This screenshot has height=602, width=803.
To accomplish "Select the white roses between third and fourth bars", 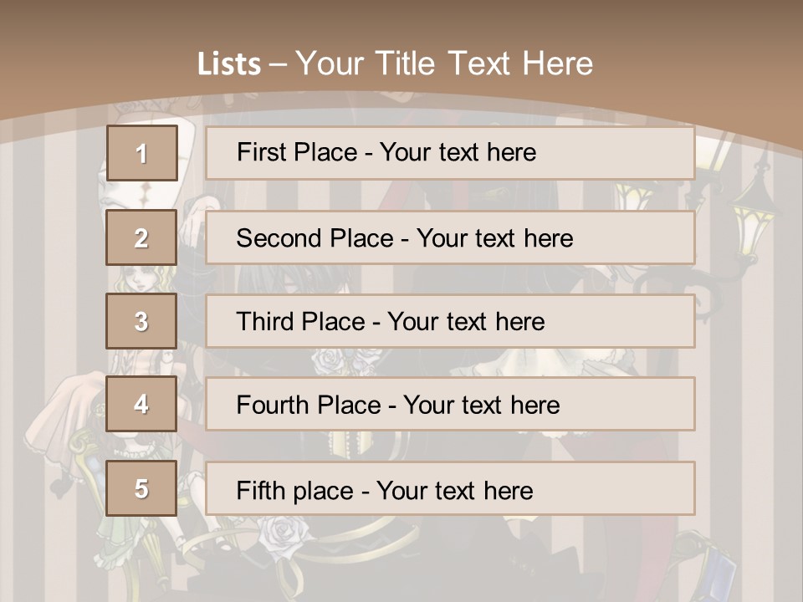I will click(x=343, y=362).
